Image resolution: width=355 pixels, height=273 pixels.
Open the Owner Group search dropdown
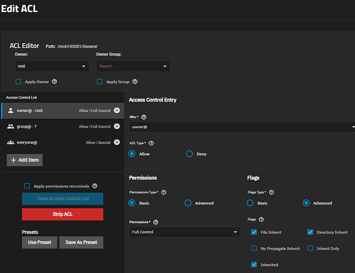click(133, 66)
